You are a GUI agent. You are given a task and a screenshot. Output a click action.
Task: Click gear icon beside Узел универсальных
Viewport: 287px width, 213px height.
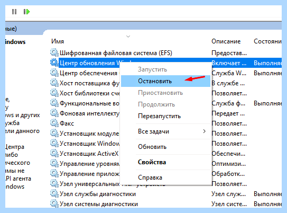54,183
